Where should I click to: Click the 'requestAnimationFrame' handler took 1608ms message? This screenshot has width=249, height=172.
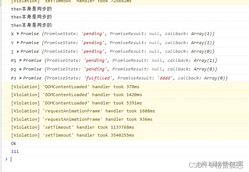pyautogui.click(x=83, y=111)
